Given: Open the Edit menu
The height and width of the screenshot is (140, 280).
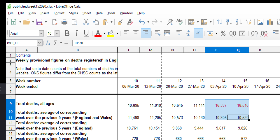Looking at the screenshot, I should point(21,13).
